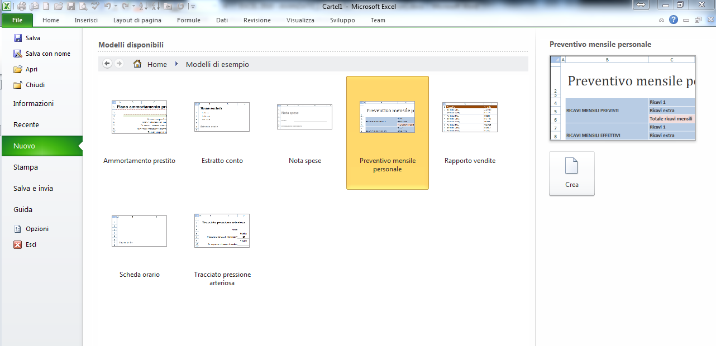The image size is (716, 346).
Task: Collapse the ribbon with the caret arrow
Action: [661, 20]
